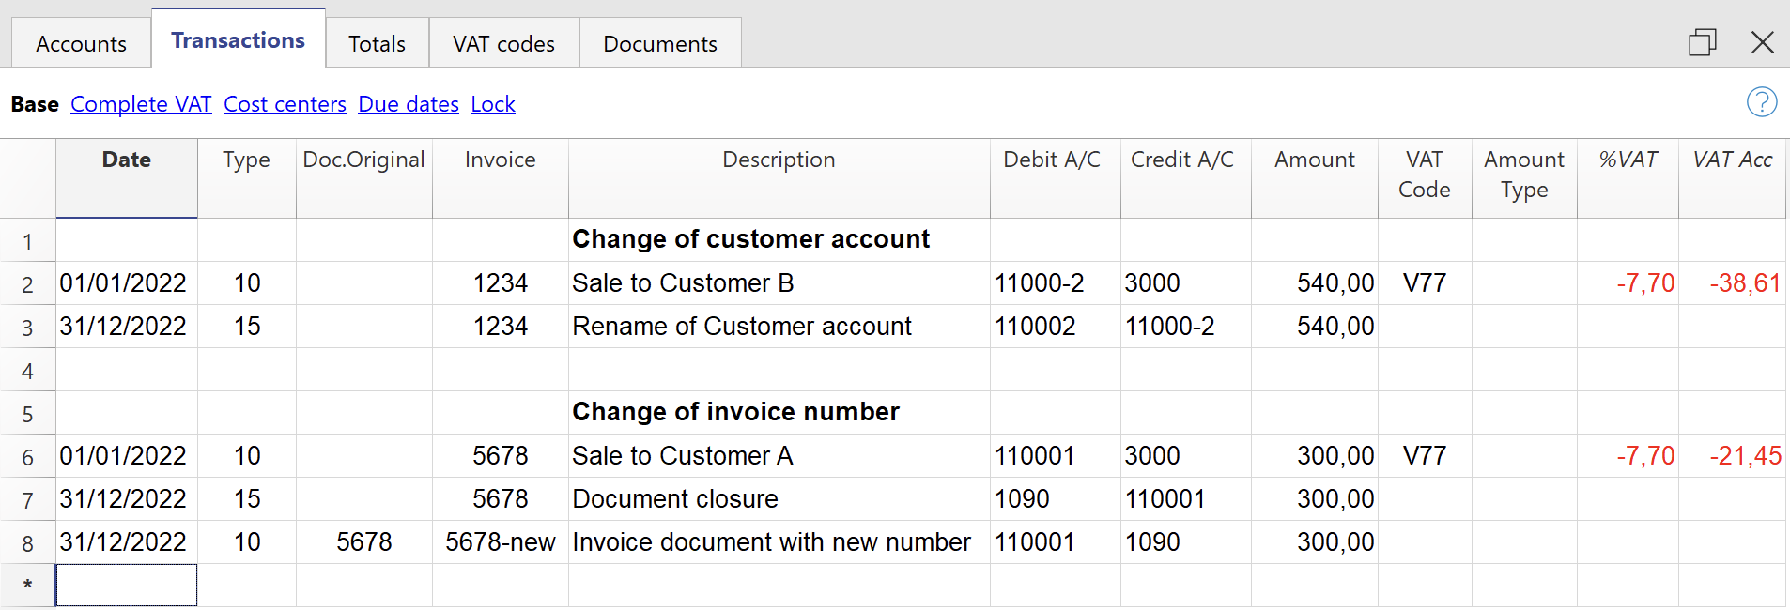Viewport: 1790px width, 610px height.
Task: Show the Cost centers view
Action: [285, 104]
